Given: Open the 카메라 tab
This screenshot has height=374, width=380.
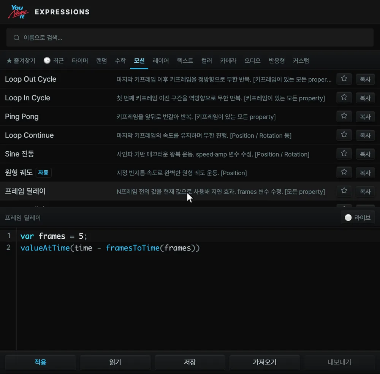Looking at the screenshot, I should coord(228,60).
